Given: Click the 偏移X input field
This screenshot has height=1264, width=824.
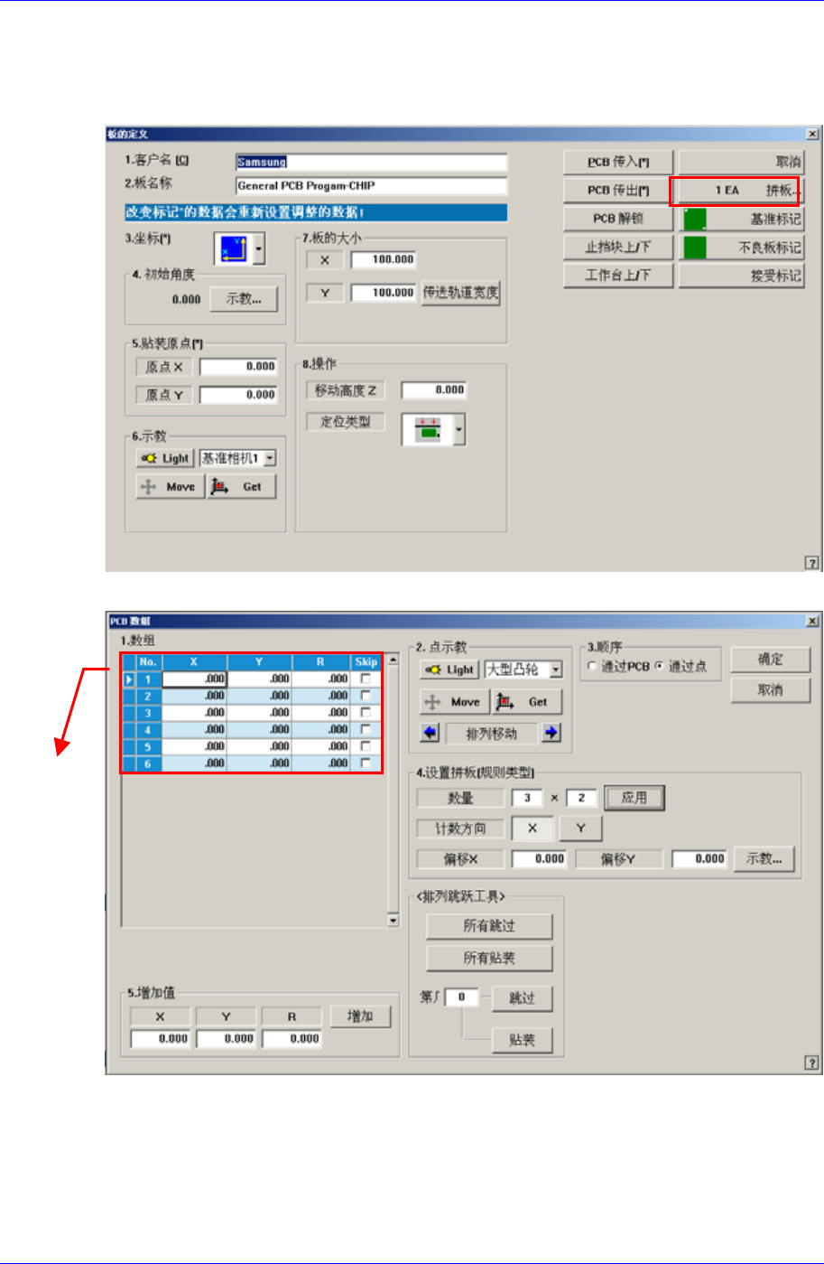Looking at the screenshot, I should point(541,858).
